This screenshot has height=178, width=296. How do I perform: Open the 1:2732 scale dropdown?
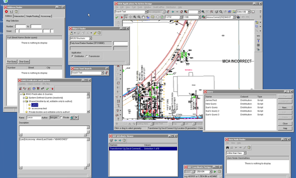[181, 17]
